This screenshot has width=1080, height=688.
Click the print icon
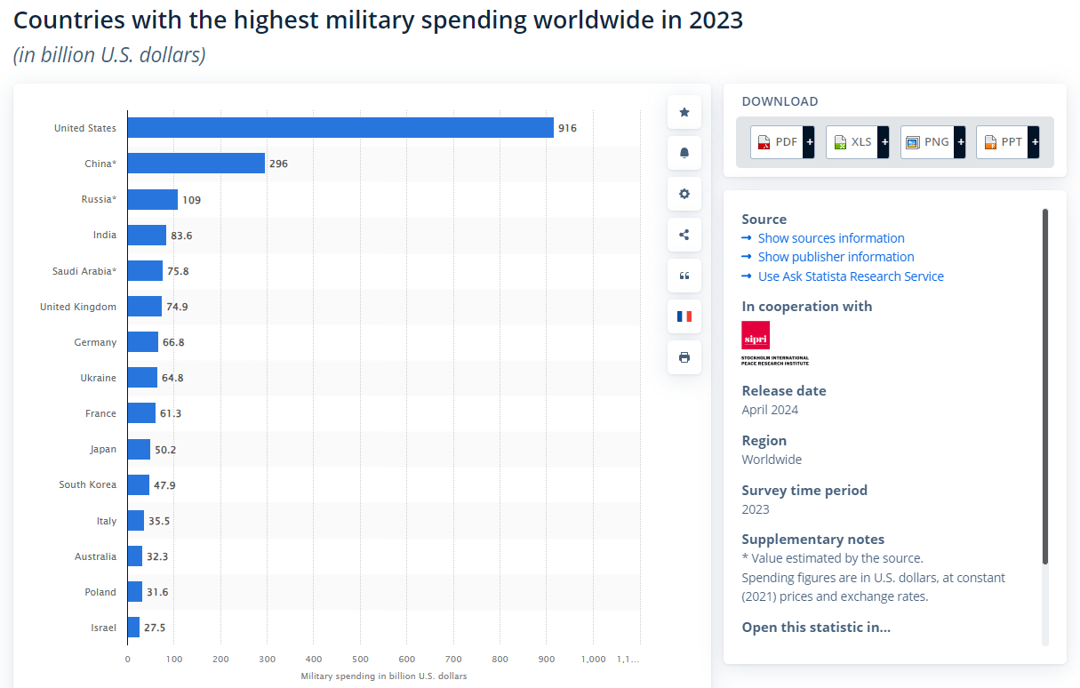tap(684, 357)
